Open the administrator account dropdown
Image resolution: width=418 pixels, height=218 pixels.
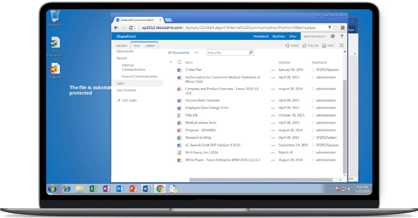coord(315,36)
